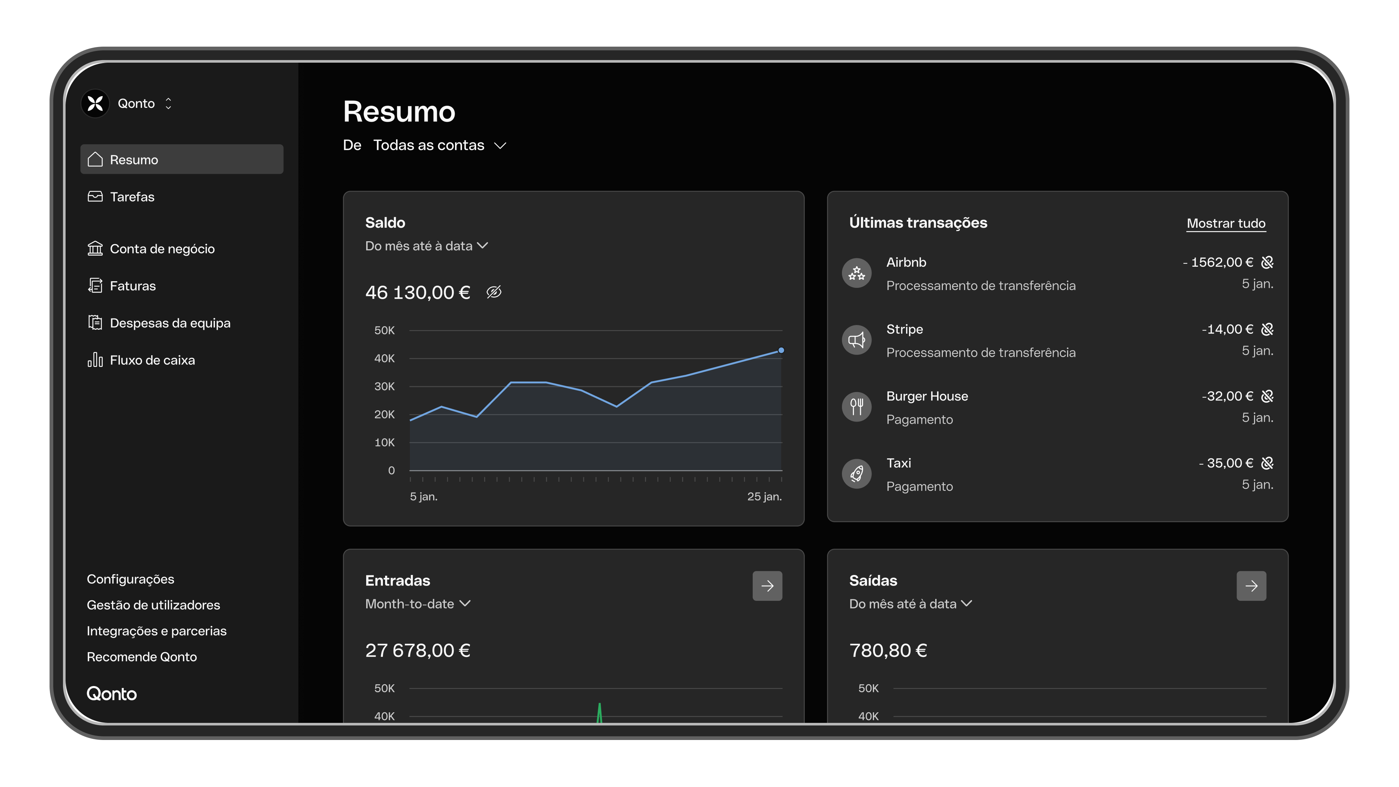Image resolution: width=1399 pixels, height=787 pixels.
Task: Toggle balance visibility eye icon
Action: coord(494,292)
